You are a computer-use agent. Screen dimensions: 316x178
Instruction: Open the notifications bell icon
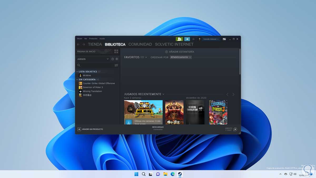click(194, 39)
